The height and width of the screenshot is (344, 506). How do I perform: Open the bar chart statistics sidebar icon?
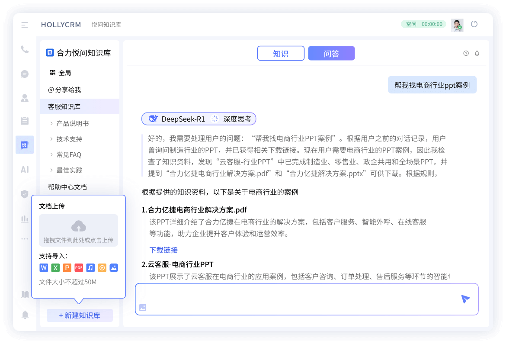[x=25, y=219]
